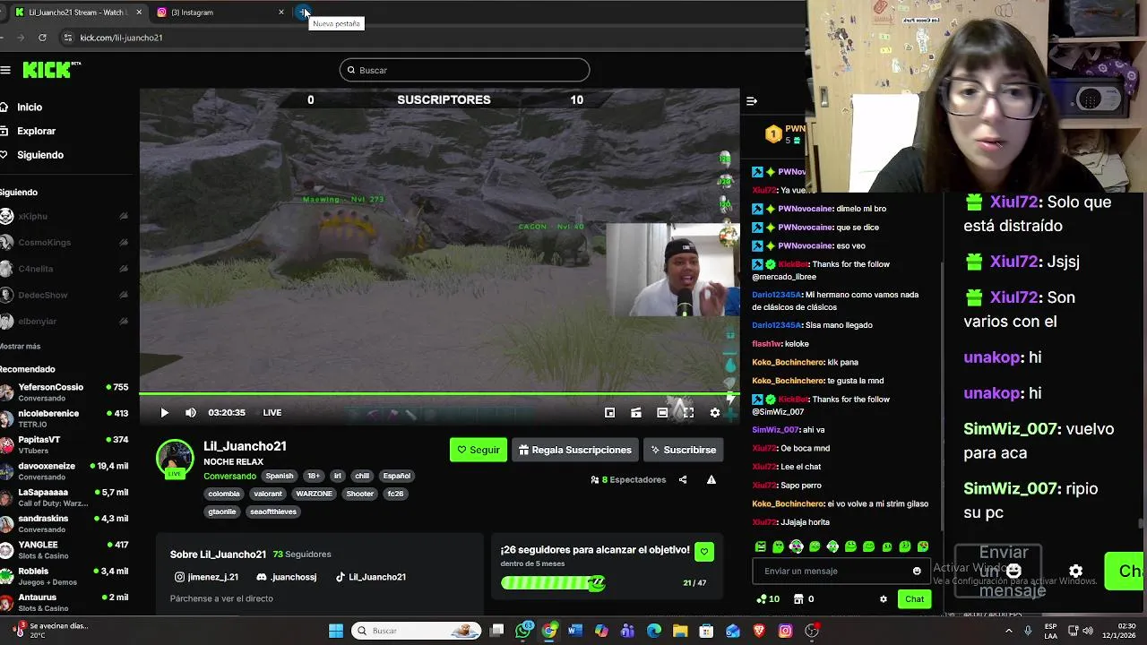Screen dimensions: 1147x645
Task: Click Lil_Juancho21 profile avatar
Action: pos(175,459)
